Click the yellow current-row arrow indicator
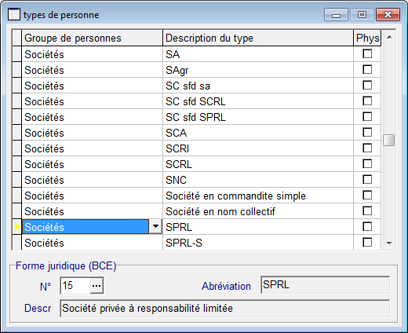The image size is (408, 333). [x=17, y=227]
